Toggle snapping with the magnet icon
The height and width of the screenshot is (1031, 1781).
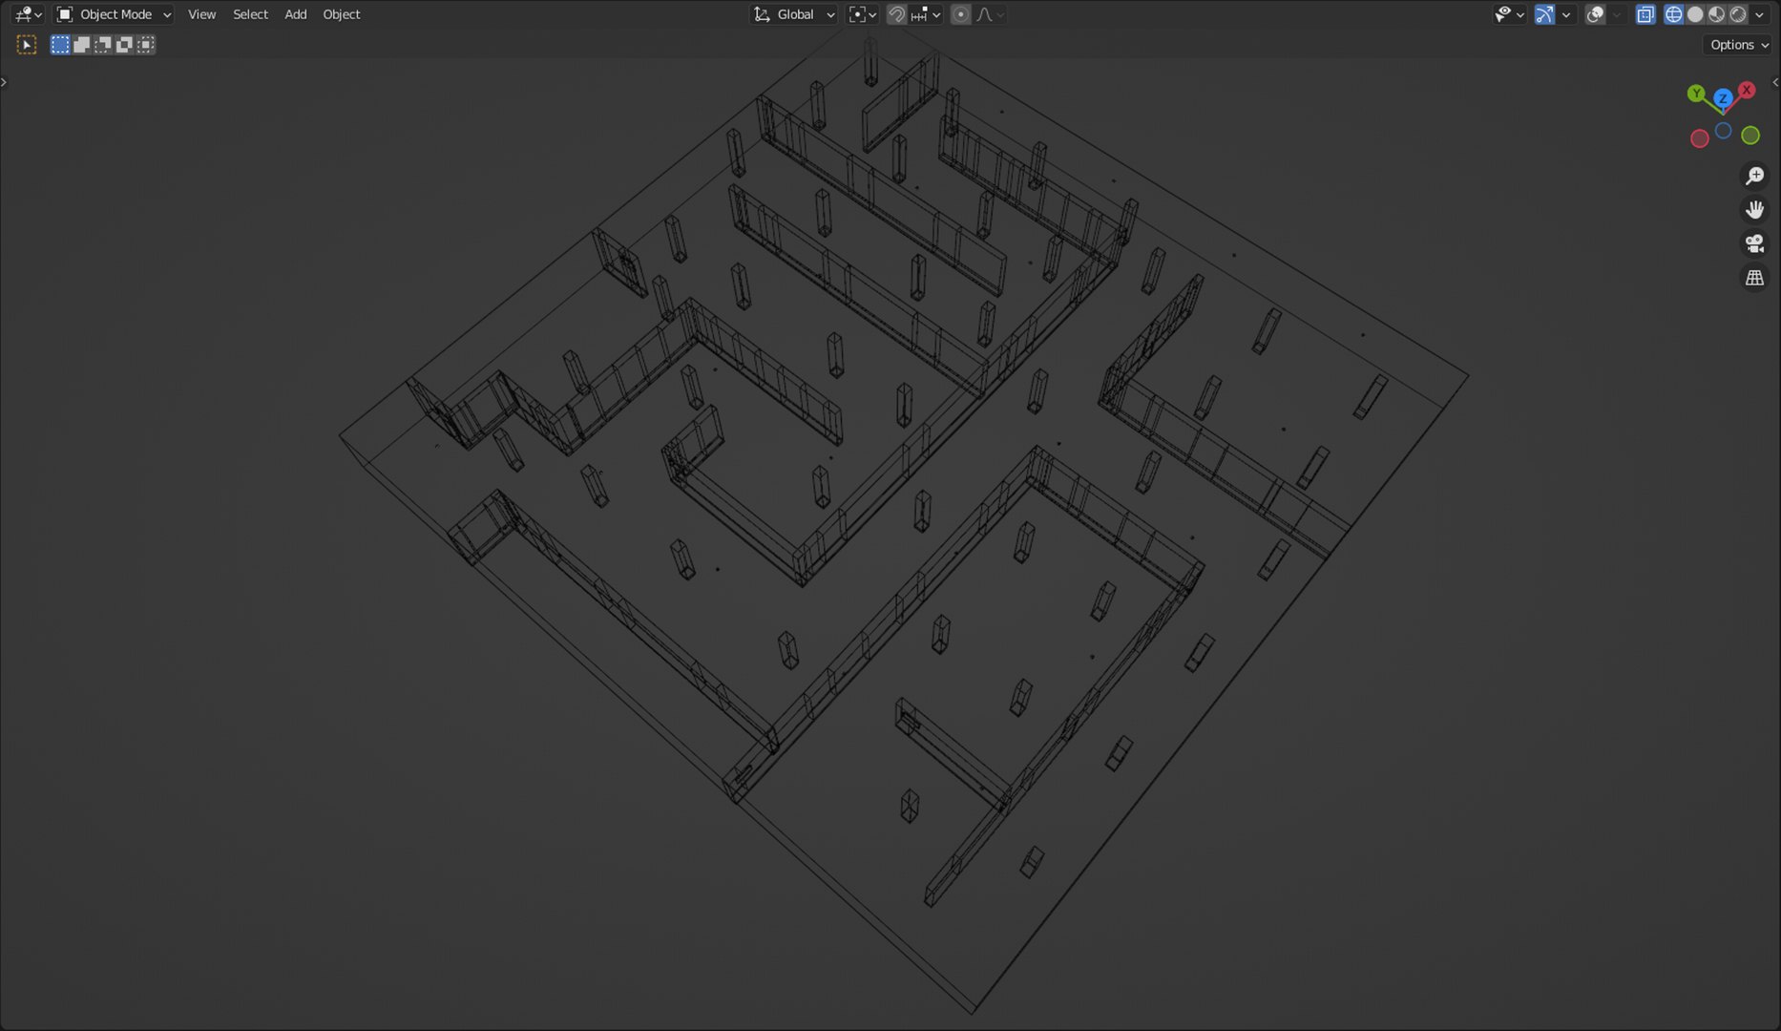(x=896, y=14)
